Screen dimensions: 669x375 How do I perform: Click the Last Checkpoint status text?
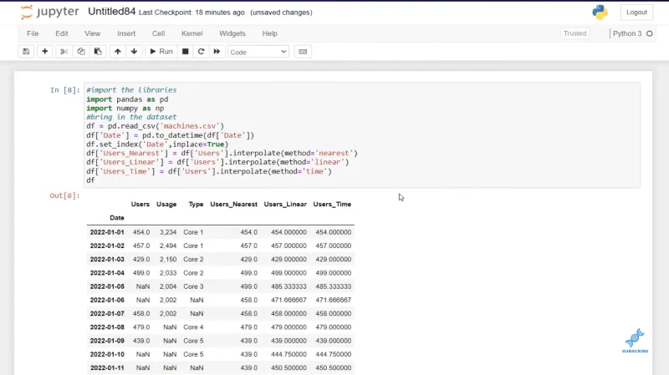pyautogui.click(x=192, y=13)
